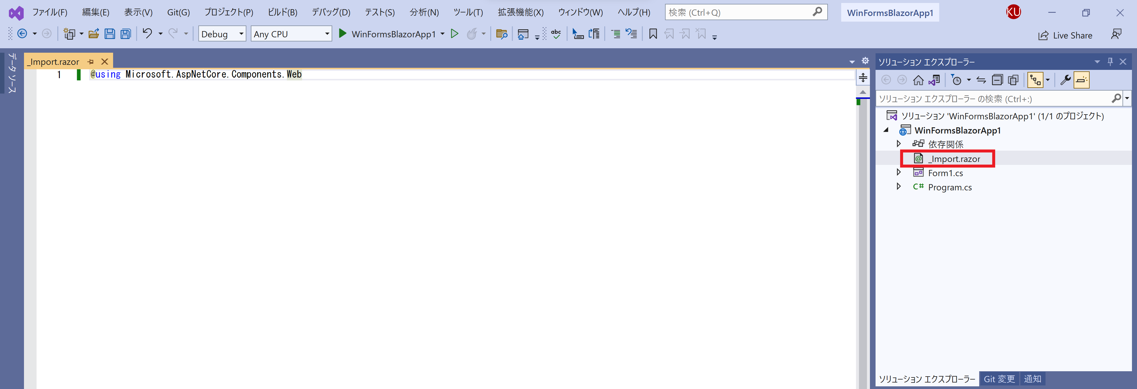Open the 拡張機能(X) menu
The width and height of the screenshot is (1137, 389).
(x=521, y=12)
